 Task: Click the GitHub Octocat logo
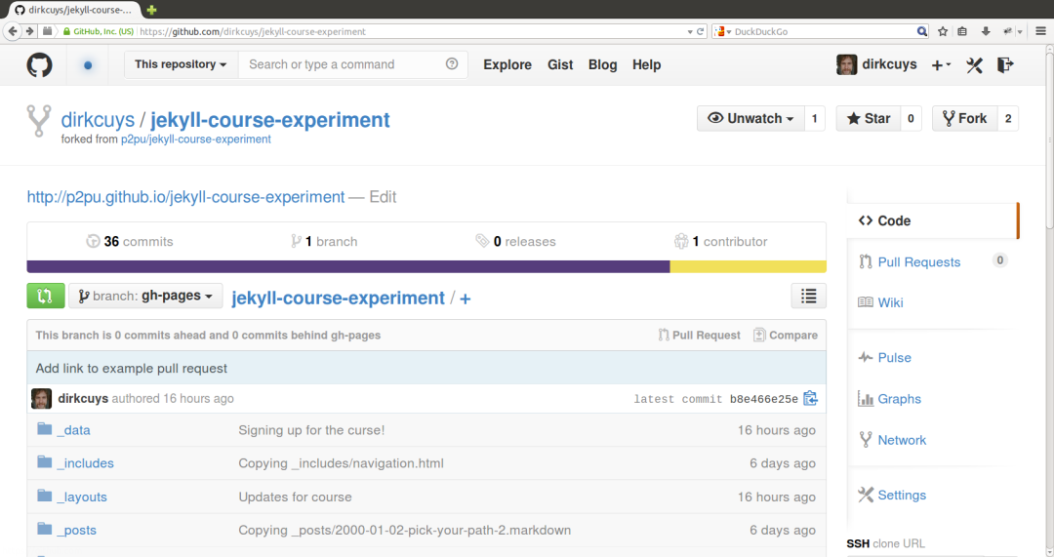(x=39, y=65)
